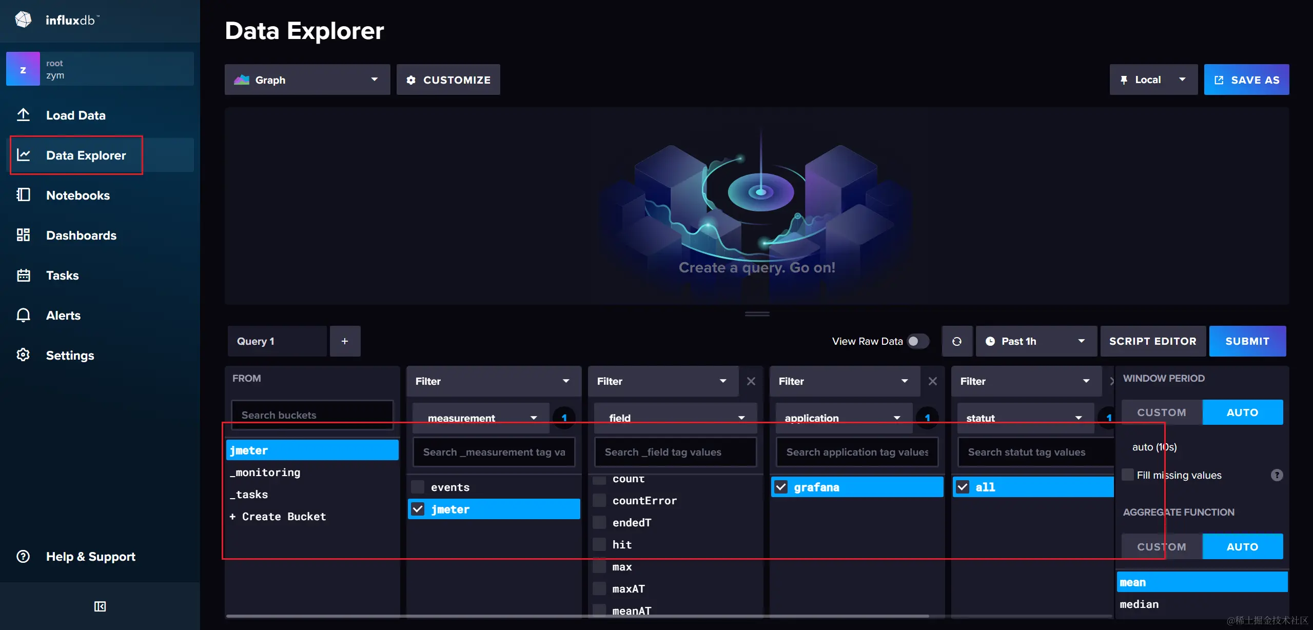Collapse the sidebar with the bottom toggle icon
The image size is (1313, 630).
pyautogui.click(x=100, y=606)
